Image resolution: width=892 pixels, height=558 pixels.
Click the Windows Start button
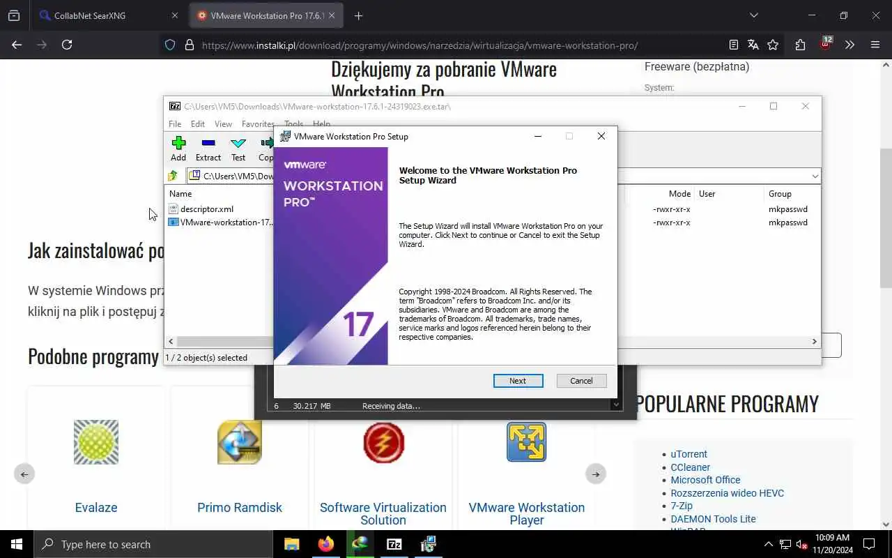click(x=17, y=544)
